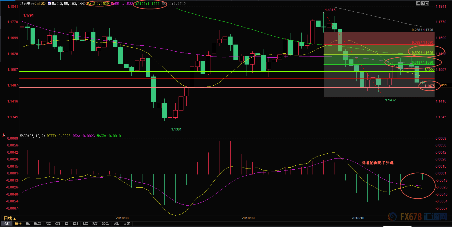The height and width of the screenshot is (227, 452).
Task: Switch to the 指标 tab
Action: pyautogui.click(x=7, y=224)
